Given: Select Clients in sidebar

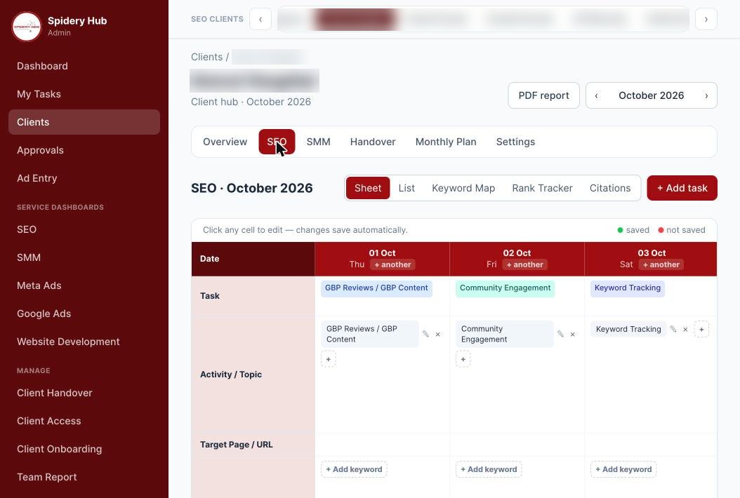Looking at the screenshot, I should point(84,122).
